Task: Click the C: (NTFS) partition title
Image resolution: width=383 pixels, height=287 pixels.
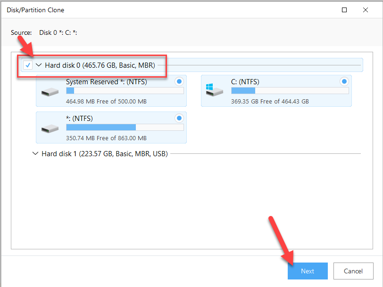Action: (x=245, y=82)
